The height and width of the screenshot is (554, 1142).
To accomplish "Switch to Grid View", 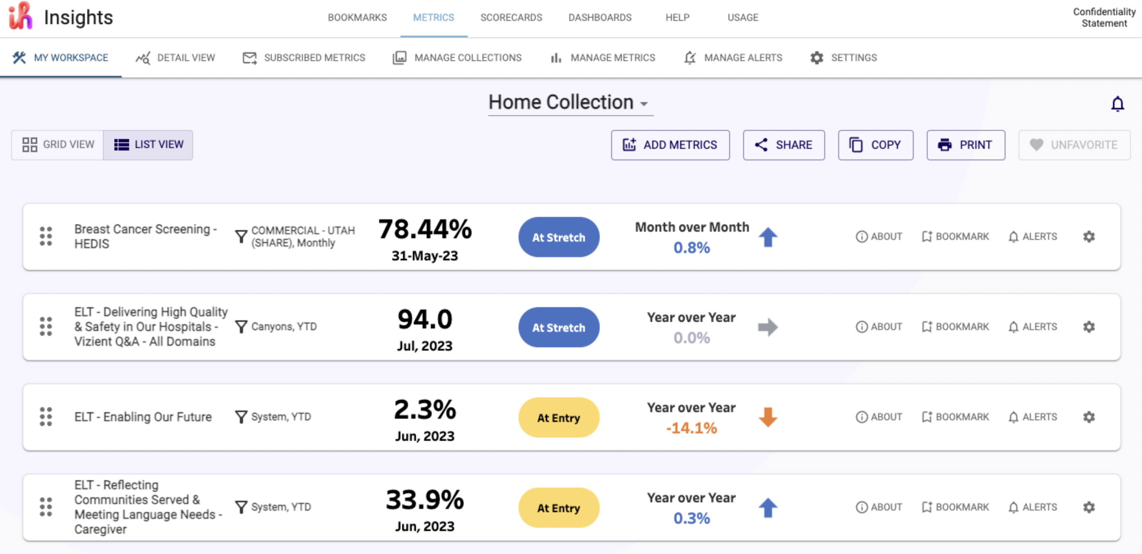I will tap(58, 145).
